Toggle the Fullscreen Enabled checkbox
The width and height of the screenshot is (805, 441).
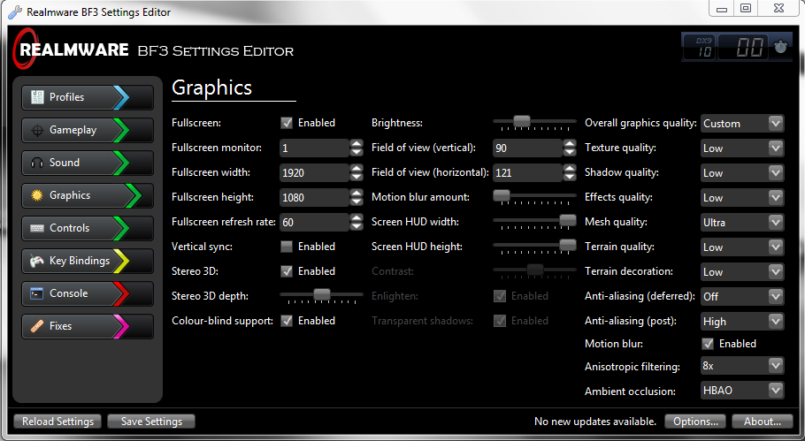tap(287, 123)
